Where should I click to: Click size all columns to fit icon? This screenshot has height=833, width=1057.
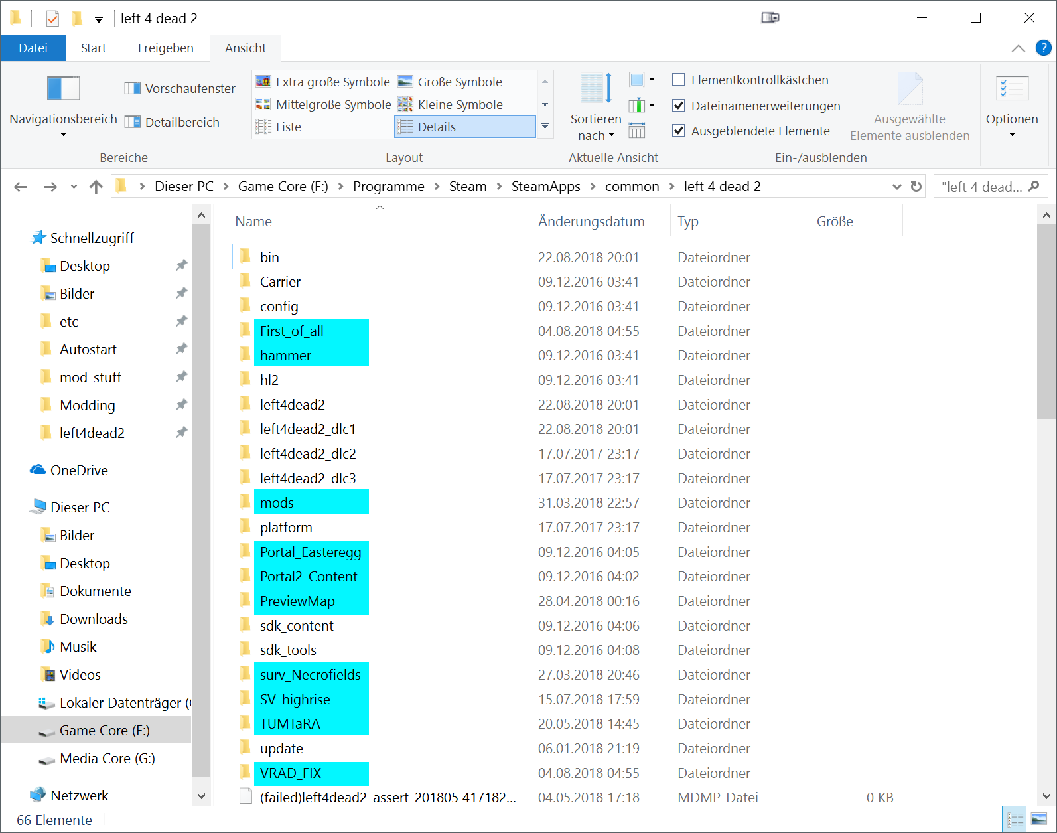pos(637,130)
